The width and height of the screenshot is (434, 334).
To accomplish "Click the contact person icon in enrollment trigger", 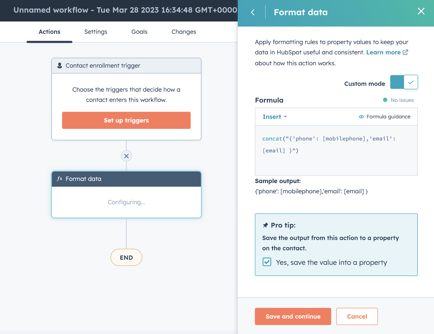I will coord(60,66).
